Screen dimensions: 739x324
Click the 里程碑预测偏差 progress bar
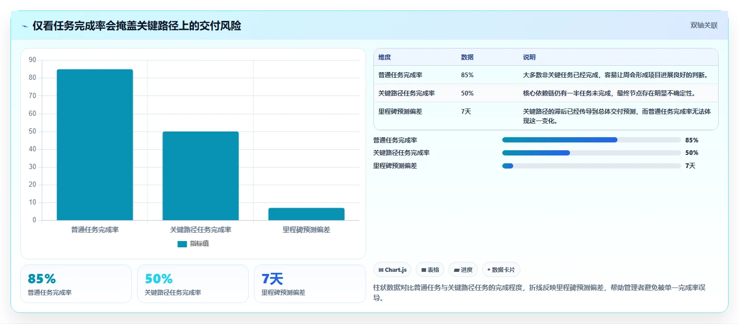pos(591,166)
